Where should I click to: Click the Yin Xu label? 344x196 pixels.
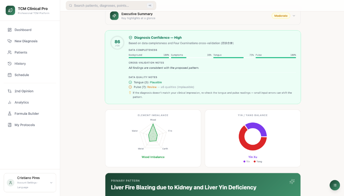(x=253, y=157)
